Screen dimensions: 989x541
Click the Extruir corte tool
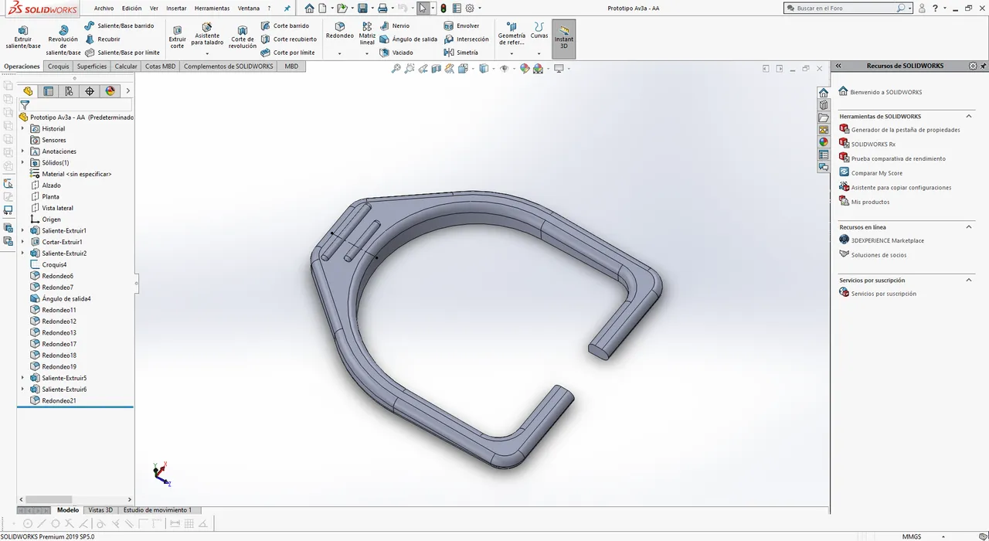pyautogui.click(x=178, y=36)
